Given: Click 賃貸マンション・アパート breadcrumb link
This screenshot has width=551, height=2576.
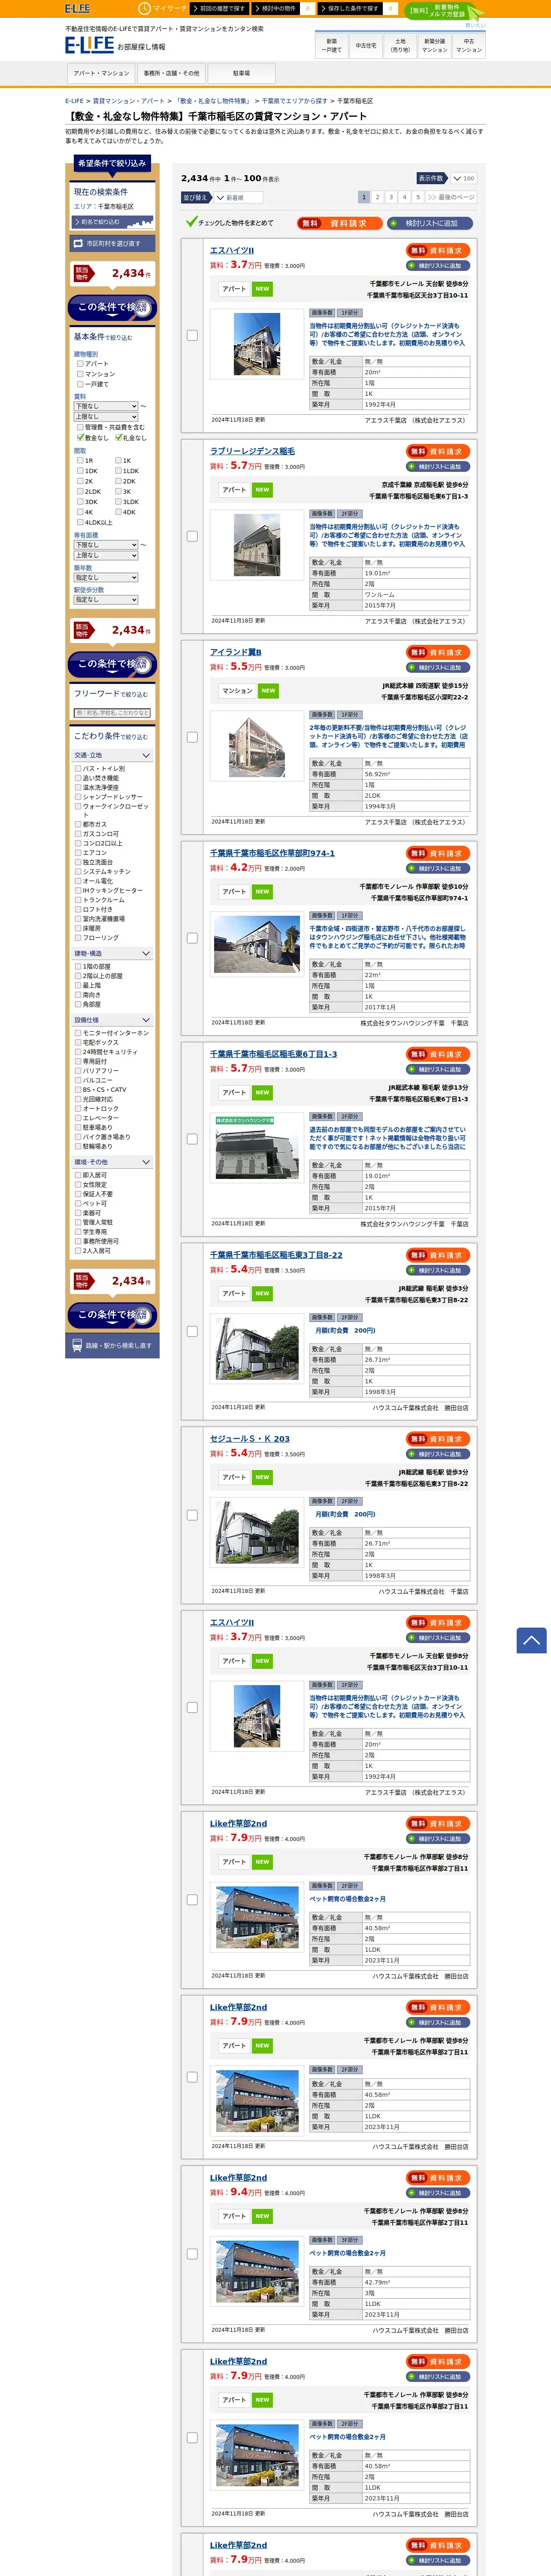Looking at the screenshot, I should [129, 101].
